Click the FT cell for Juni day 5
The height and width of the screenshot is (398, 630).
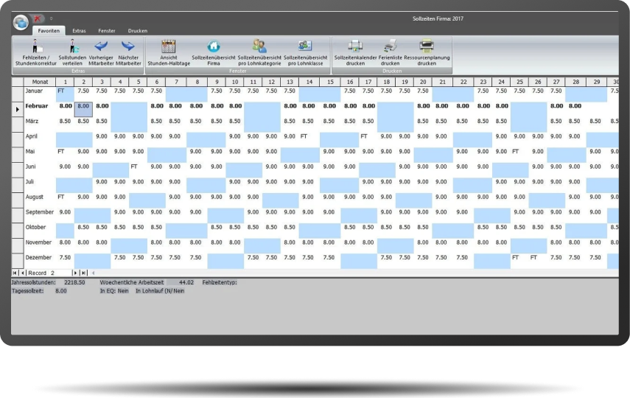coord(139,170)
